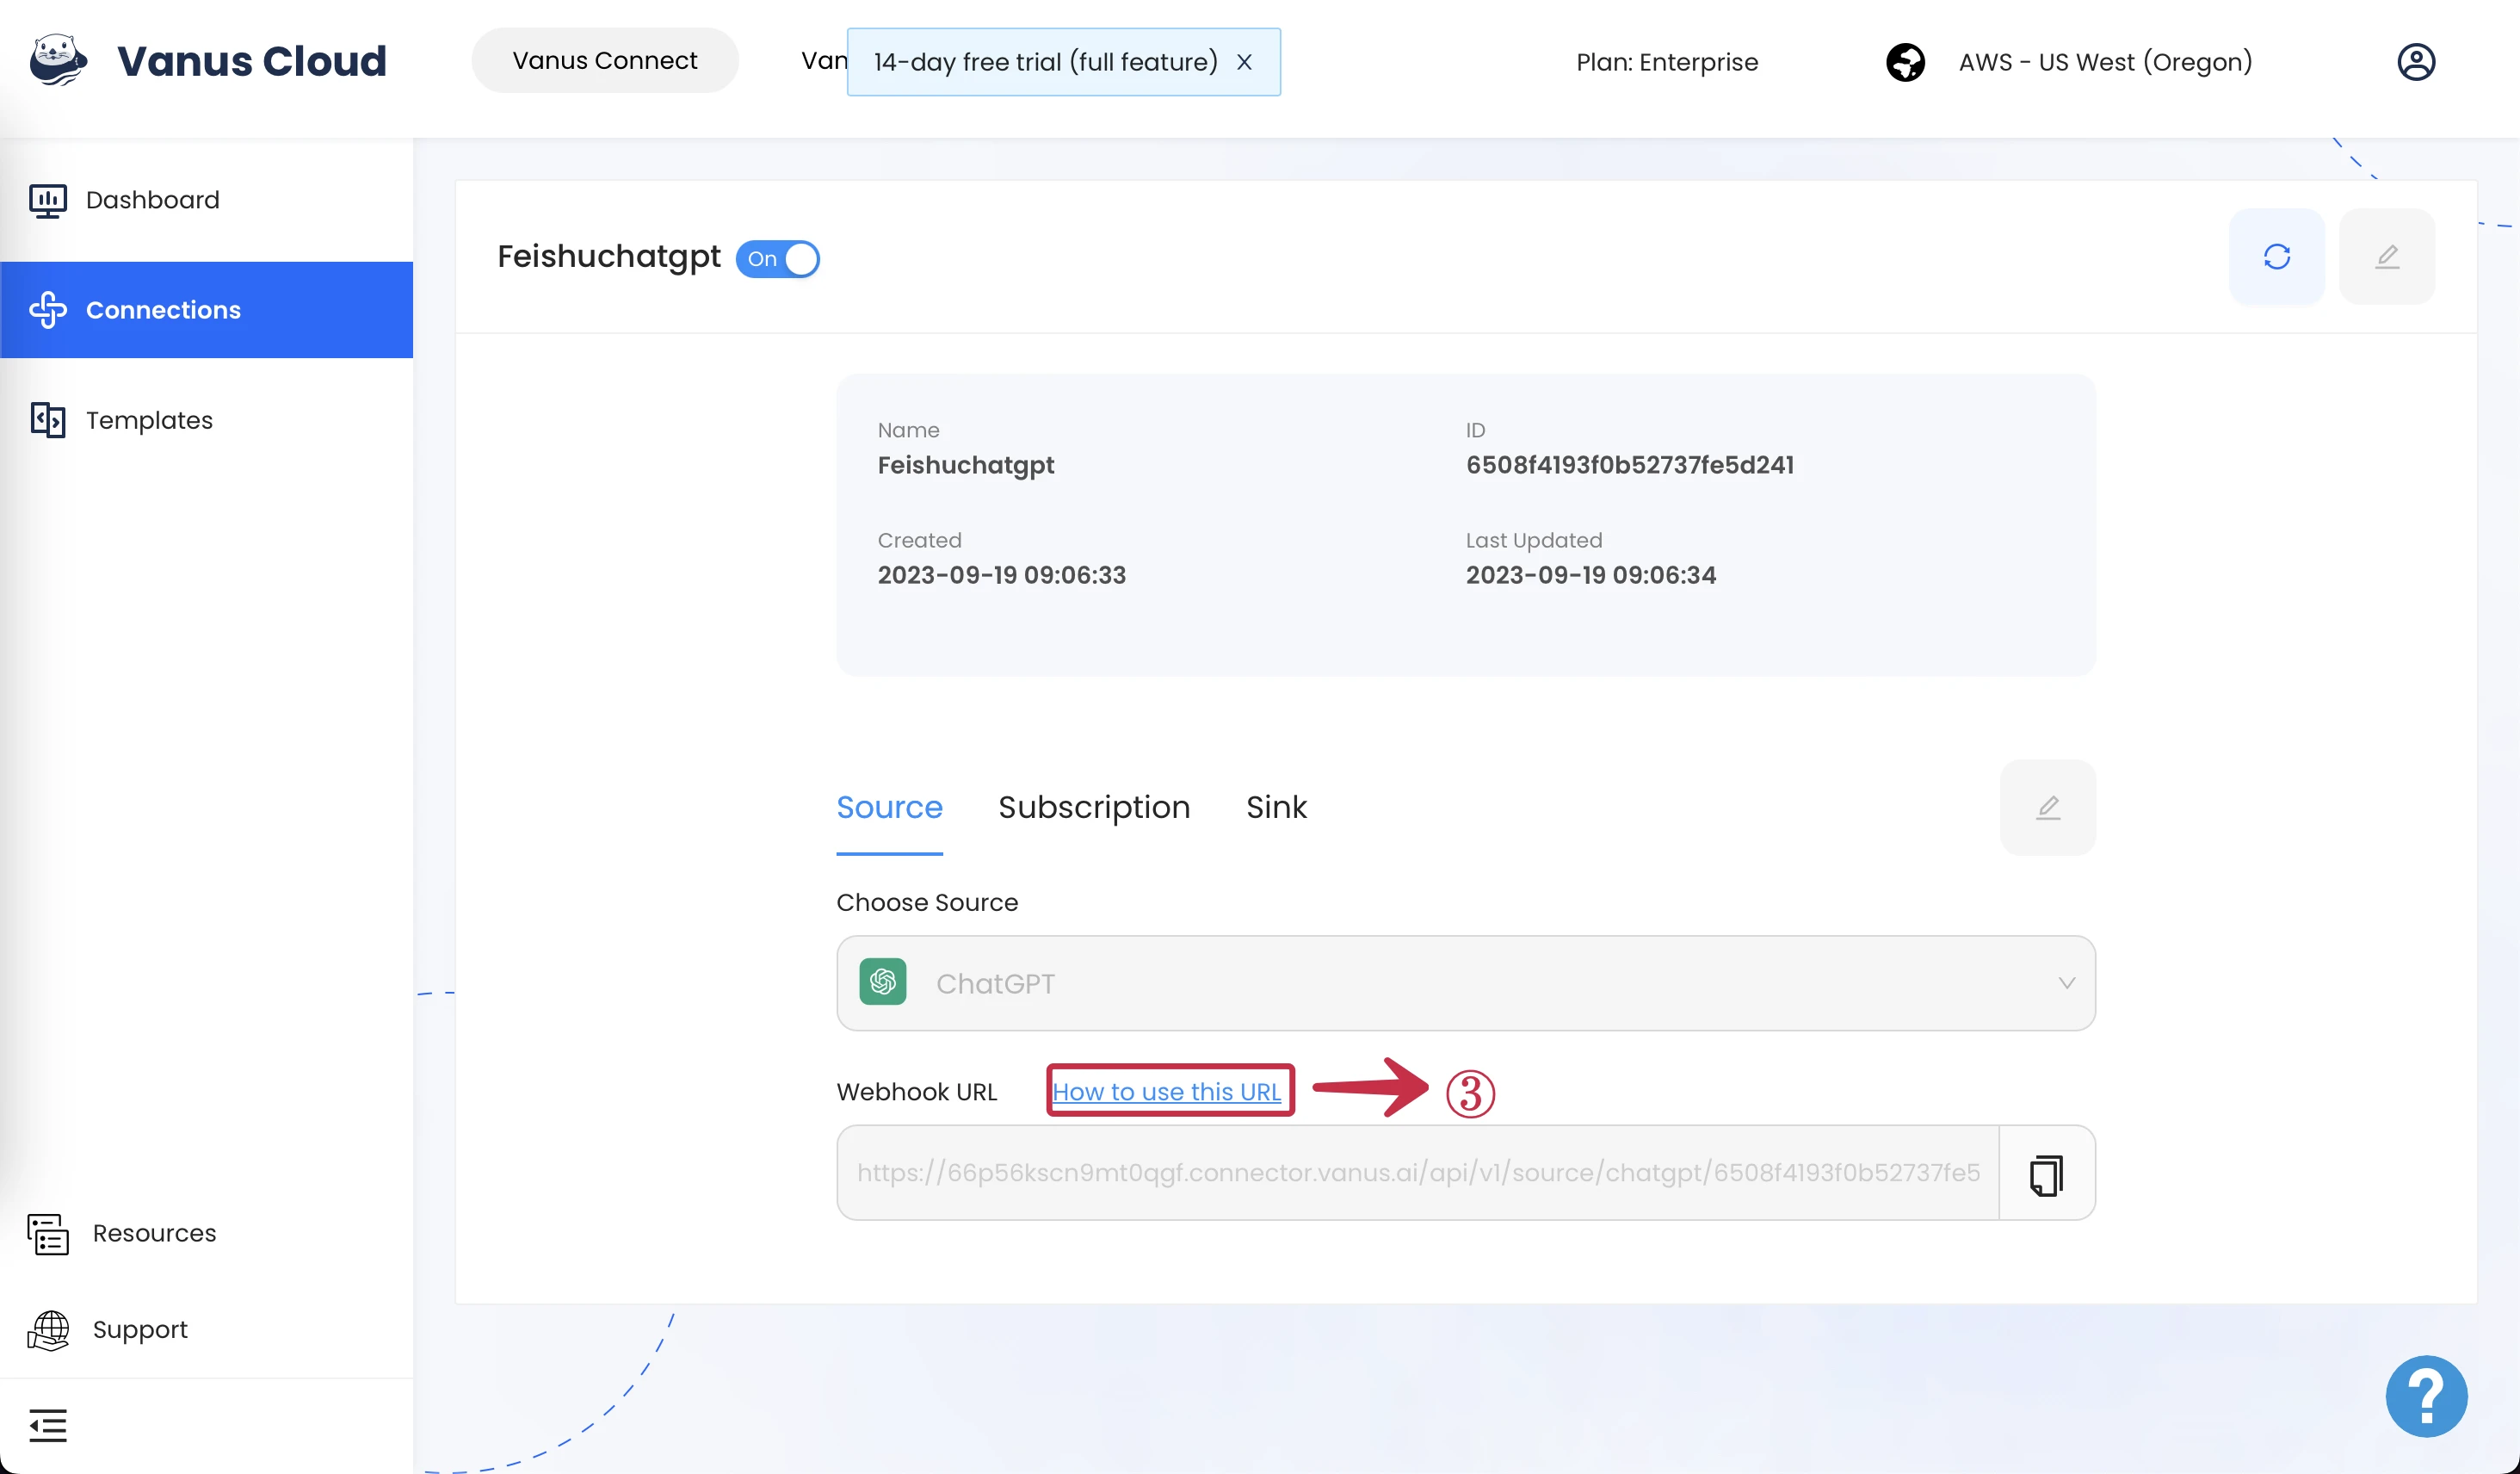
Task: Open the help question mark bubble
Action: [x=2426, y=1397]
